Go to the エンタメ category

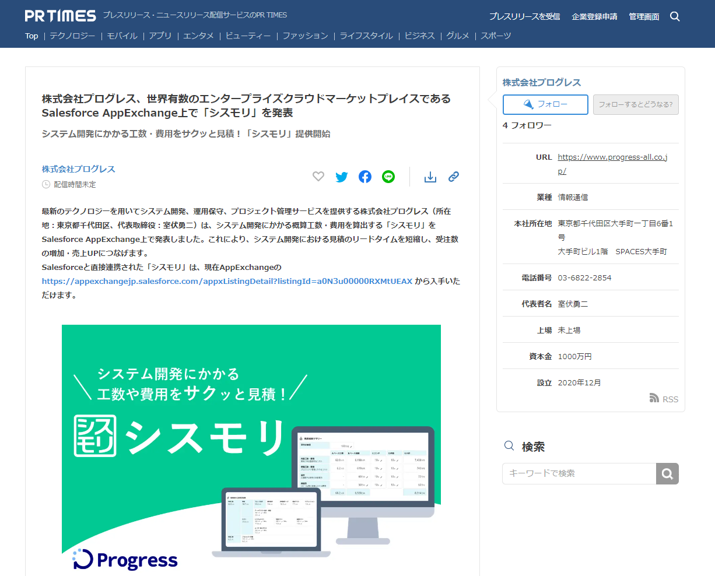(x=198, y=36)
